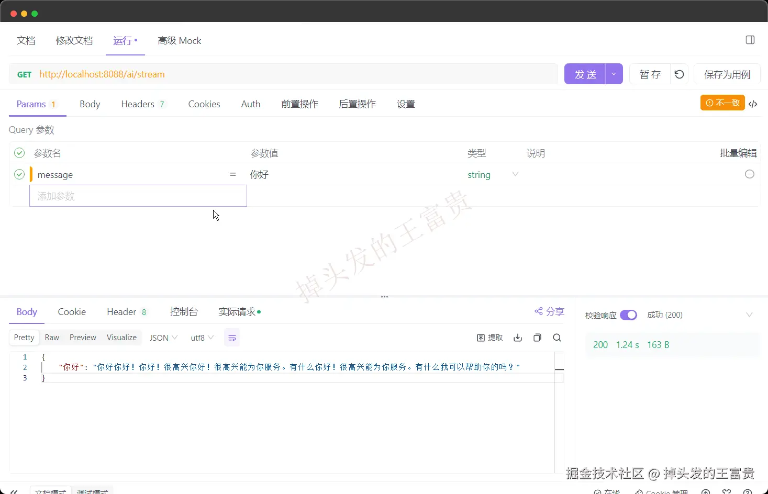
Task: Click the 1.24 s response time
Action: click(627, 345)
